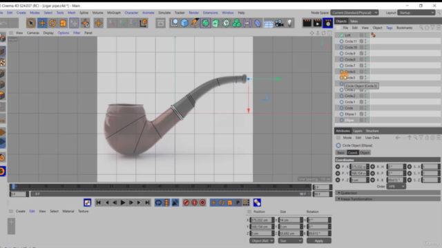Switch to the Structure tab
The width and height of the screenshot is (442, 248).
pyautogui.click(x=372, y=131)
